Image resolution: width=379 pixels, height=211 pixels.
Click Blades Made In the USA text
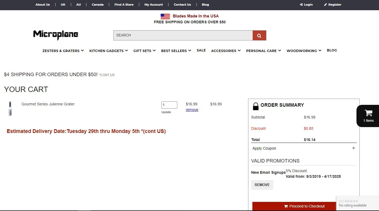pyautogui.click(x=196, y=16)
